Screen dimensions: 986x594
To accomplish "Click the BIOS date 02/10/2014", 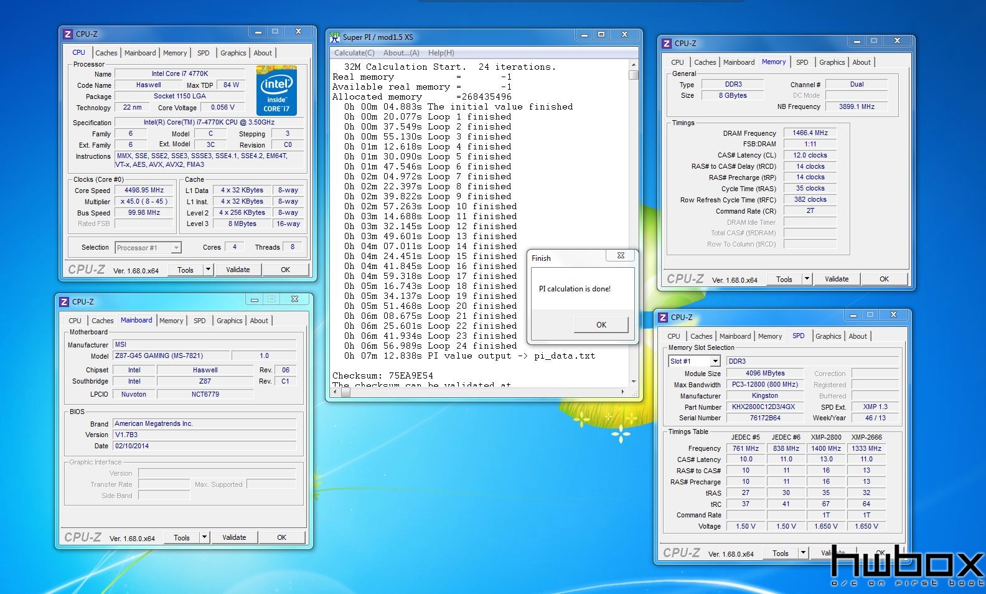I will coord(205,446).
